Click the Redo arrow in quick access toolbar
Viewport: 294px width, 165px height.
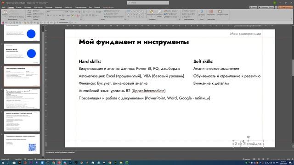(x=11, y=22)
